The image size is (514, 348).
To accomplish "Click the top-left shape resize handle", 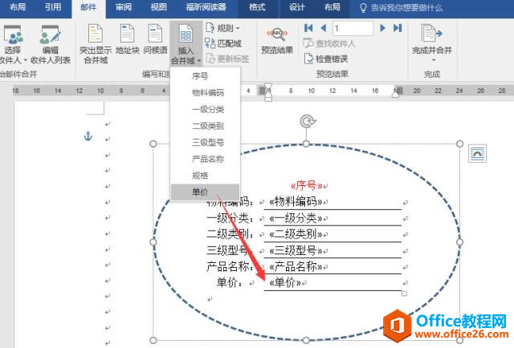I will (153, 144).
